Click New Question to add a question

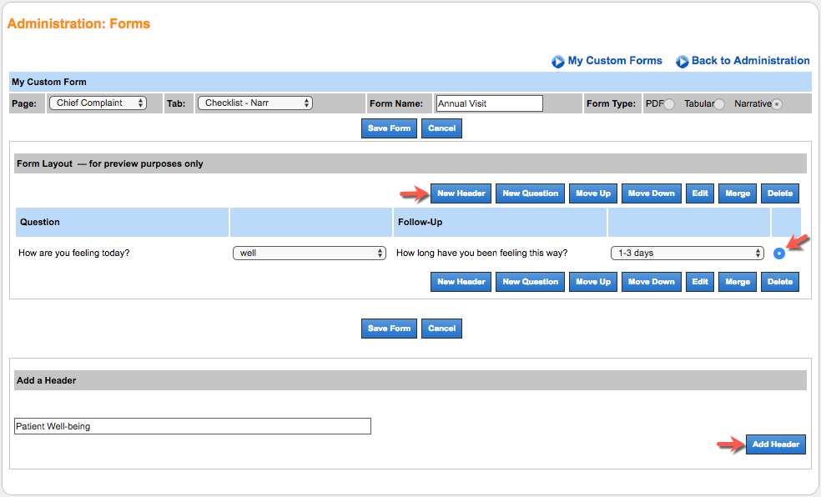click(530, 193)
